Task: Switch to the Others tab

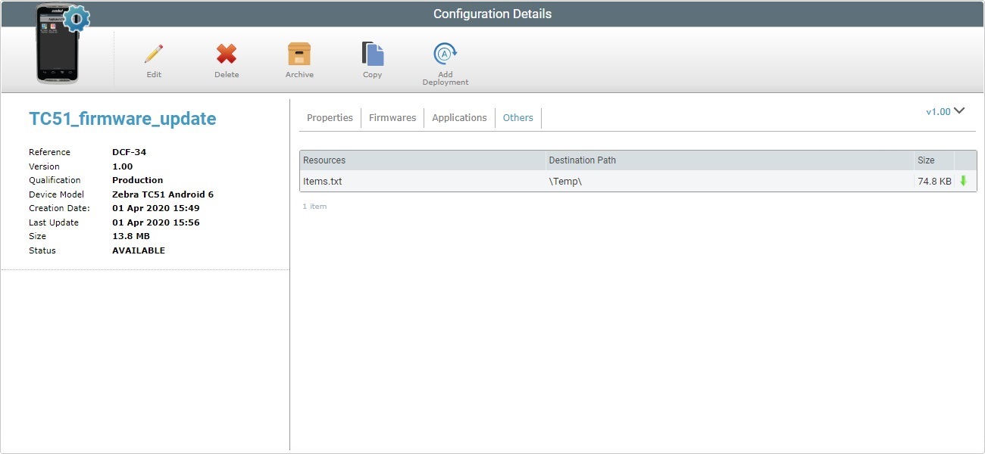Action: (518, 117)
